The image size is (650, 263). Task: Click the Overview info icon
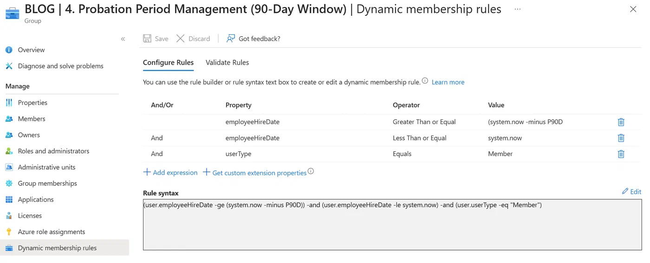[9, 50]
